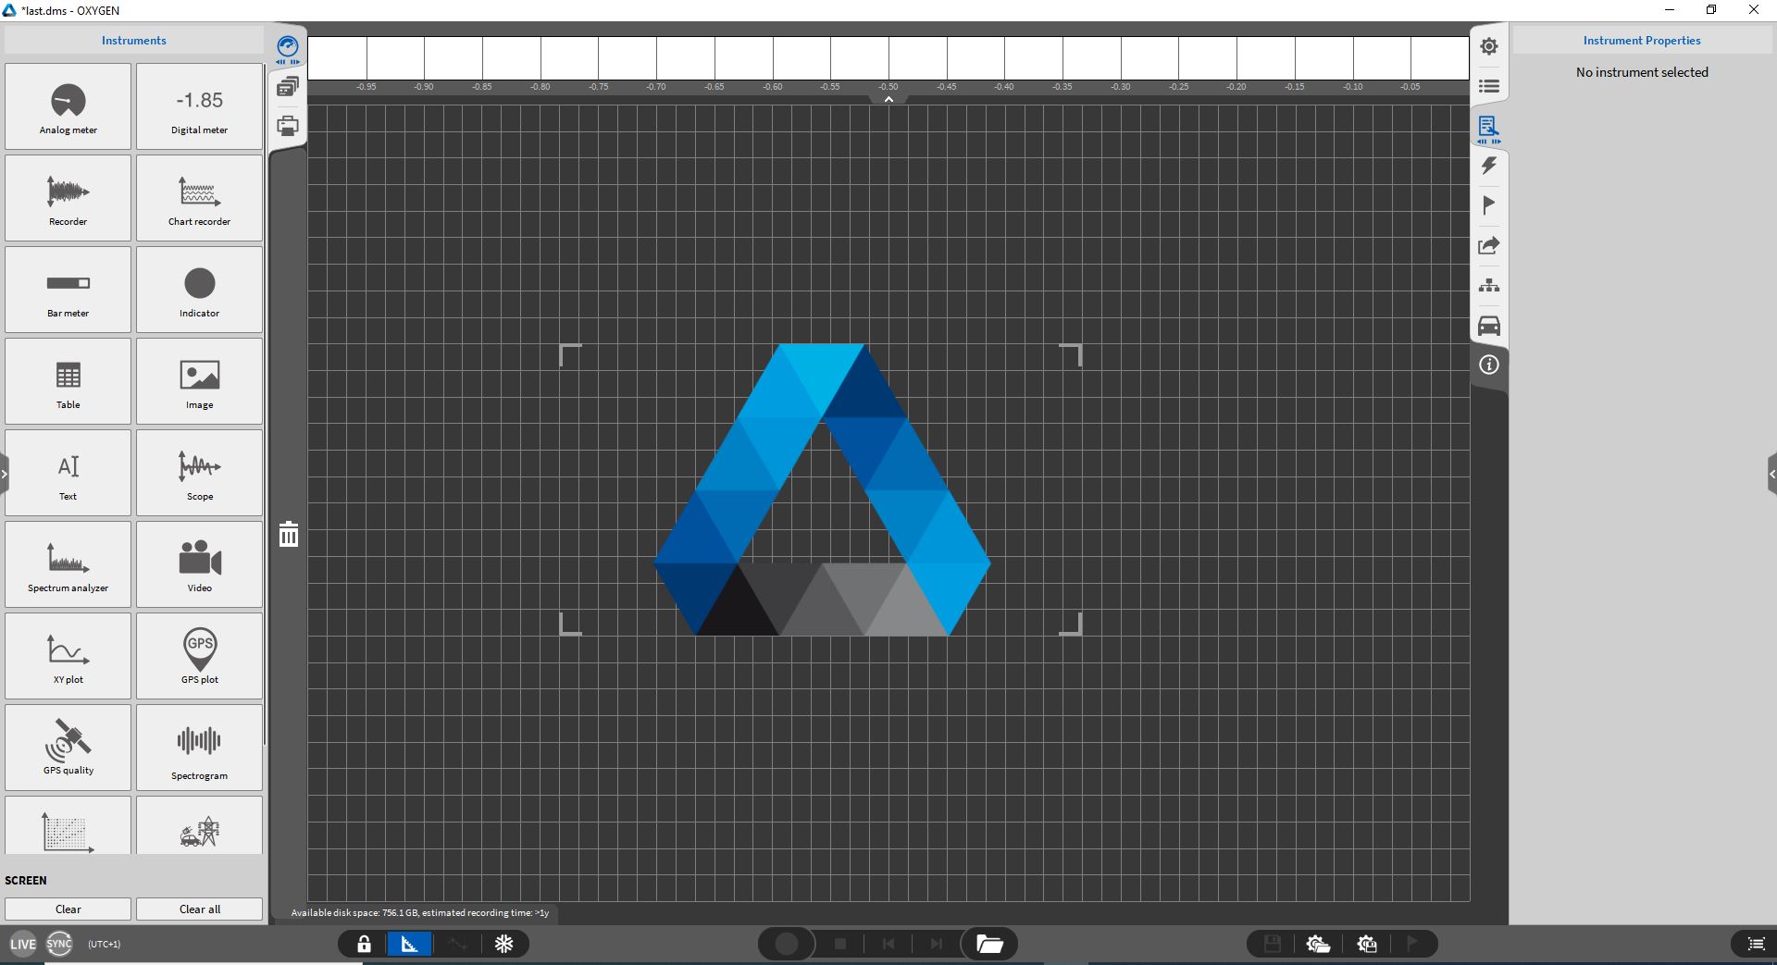Add a Chart recorder instrument
The width and height of the screenshot is (1777, 965).
[199, 198]
